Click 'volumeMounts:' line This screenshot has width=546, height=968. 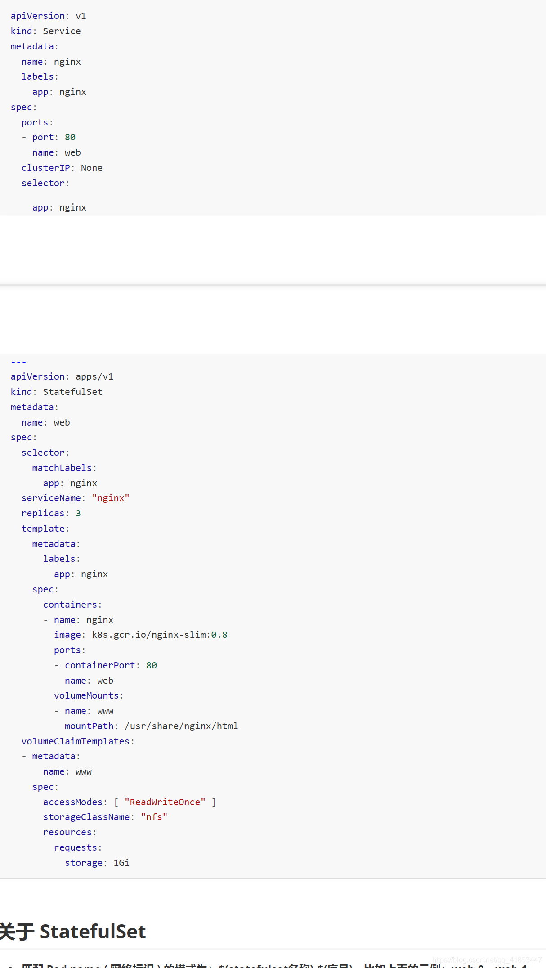pyautogui.click(x=89, y=695)
